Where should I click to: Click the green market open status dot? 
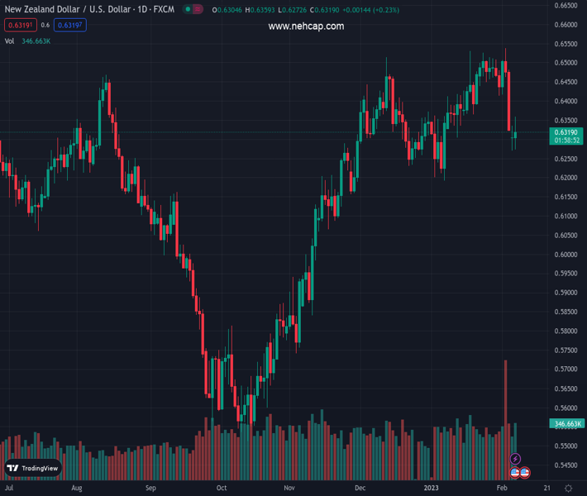[x=188, y=10]
